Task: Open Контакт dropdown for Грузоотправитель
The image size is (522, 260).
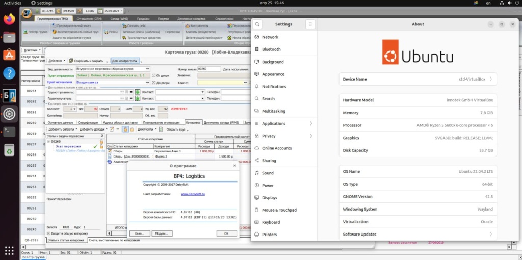Action: pos(202,92)
